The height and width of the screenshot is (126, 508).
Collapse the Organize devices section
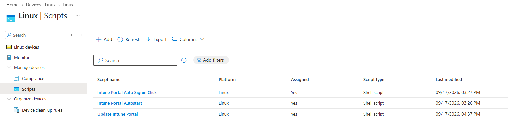9,99
